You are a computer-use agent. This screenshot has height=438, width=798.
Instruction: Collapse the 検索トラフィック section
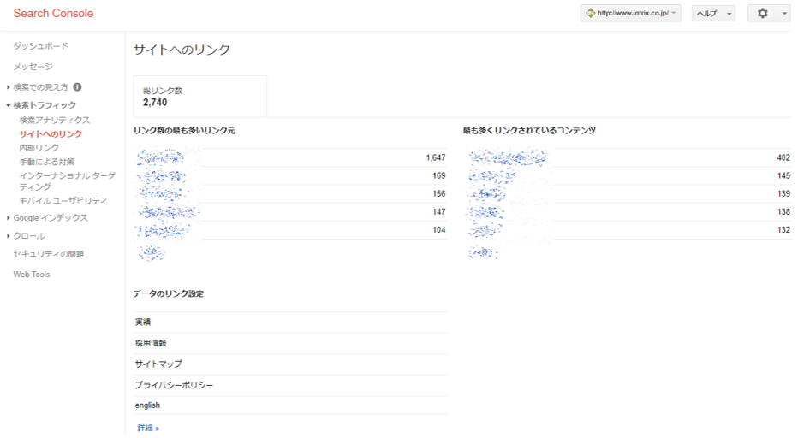click(x=44, y=105)
